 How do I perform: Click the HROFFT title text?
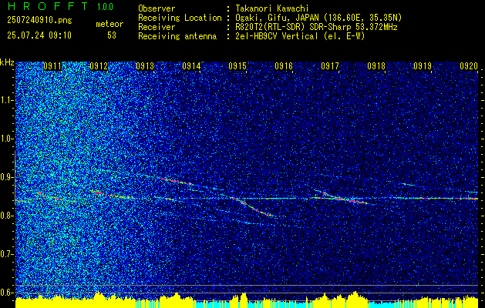coord(48,6)
